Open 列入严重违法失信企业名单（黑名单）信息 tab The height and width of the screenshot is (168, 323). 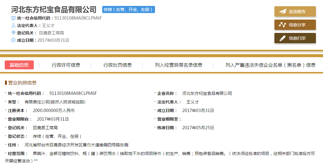coord(270,65)
